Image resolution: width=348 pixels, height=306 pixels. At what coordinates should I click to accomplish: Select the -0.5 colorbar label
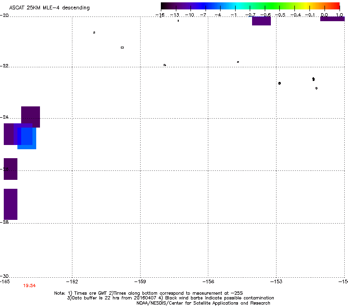click(280, 15)
